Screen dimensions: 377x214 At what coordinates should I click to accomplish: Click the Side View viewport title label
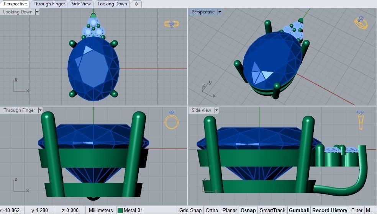pyautogui.click(x=201, y=111)
